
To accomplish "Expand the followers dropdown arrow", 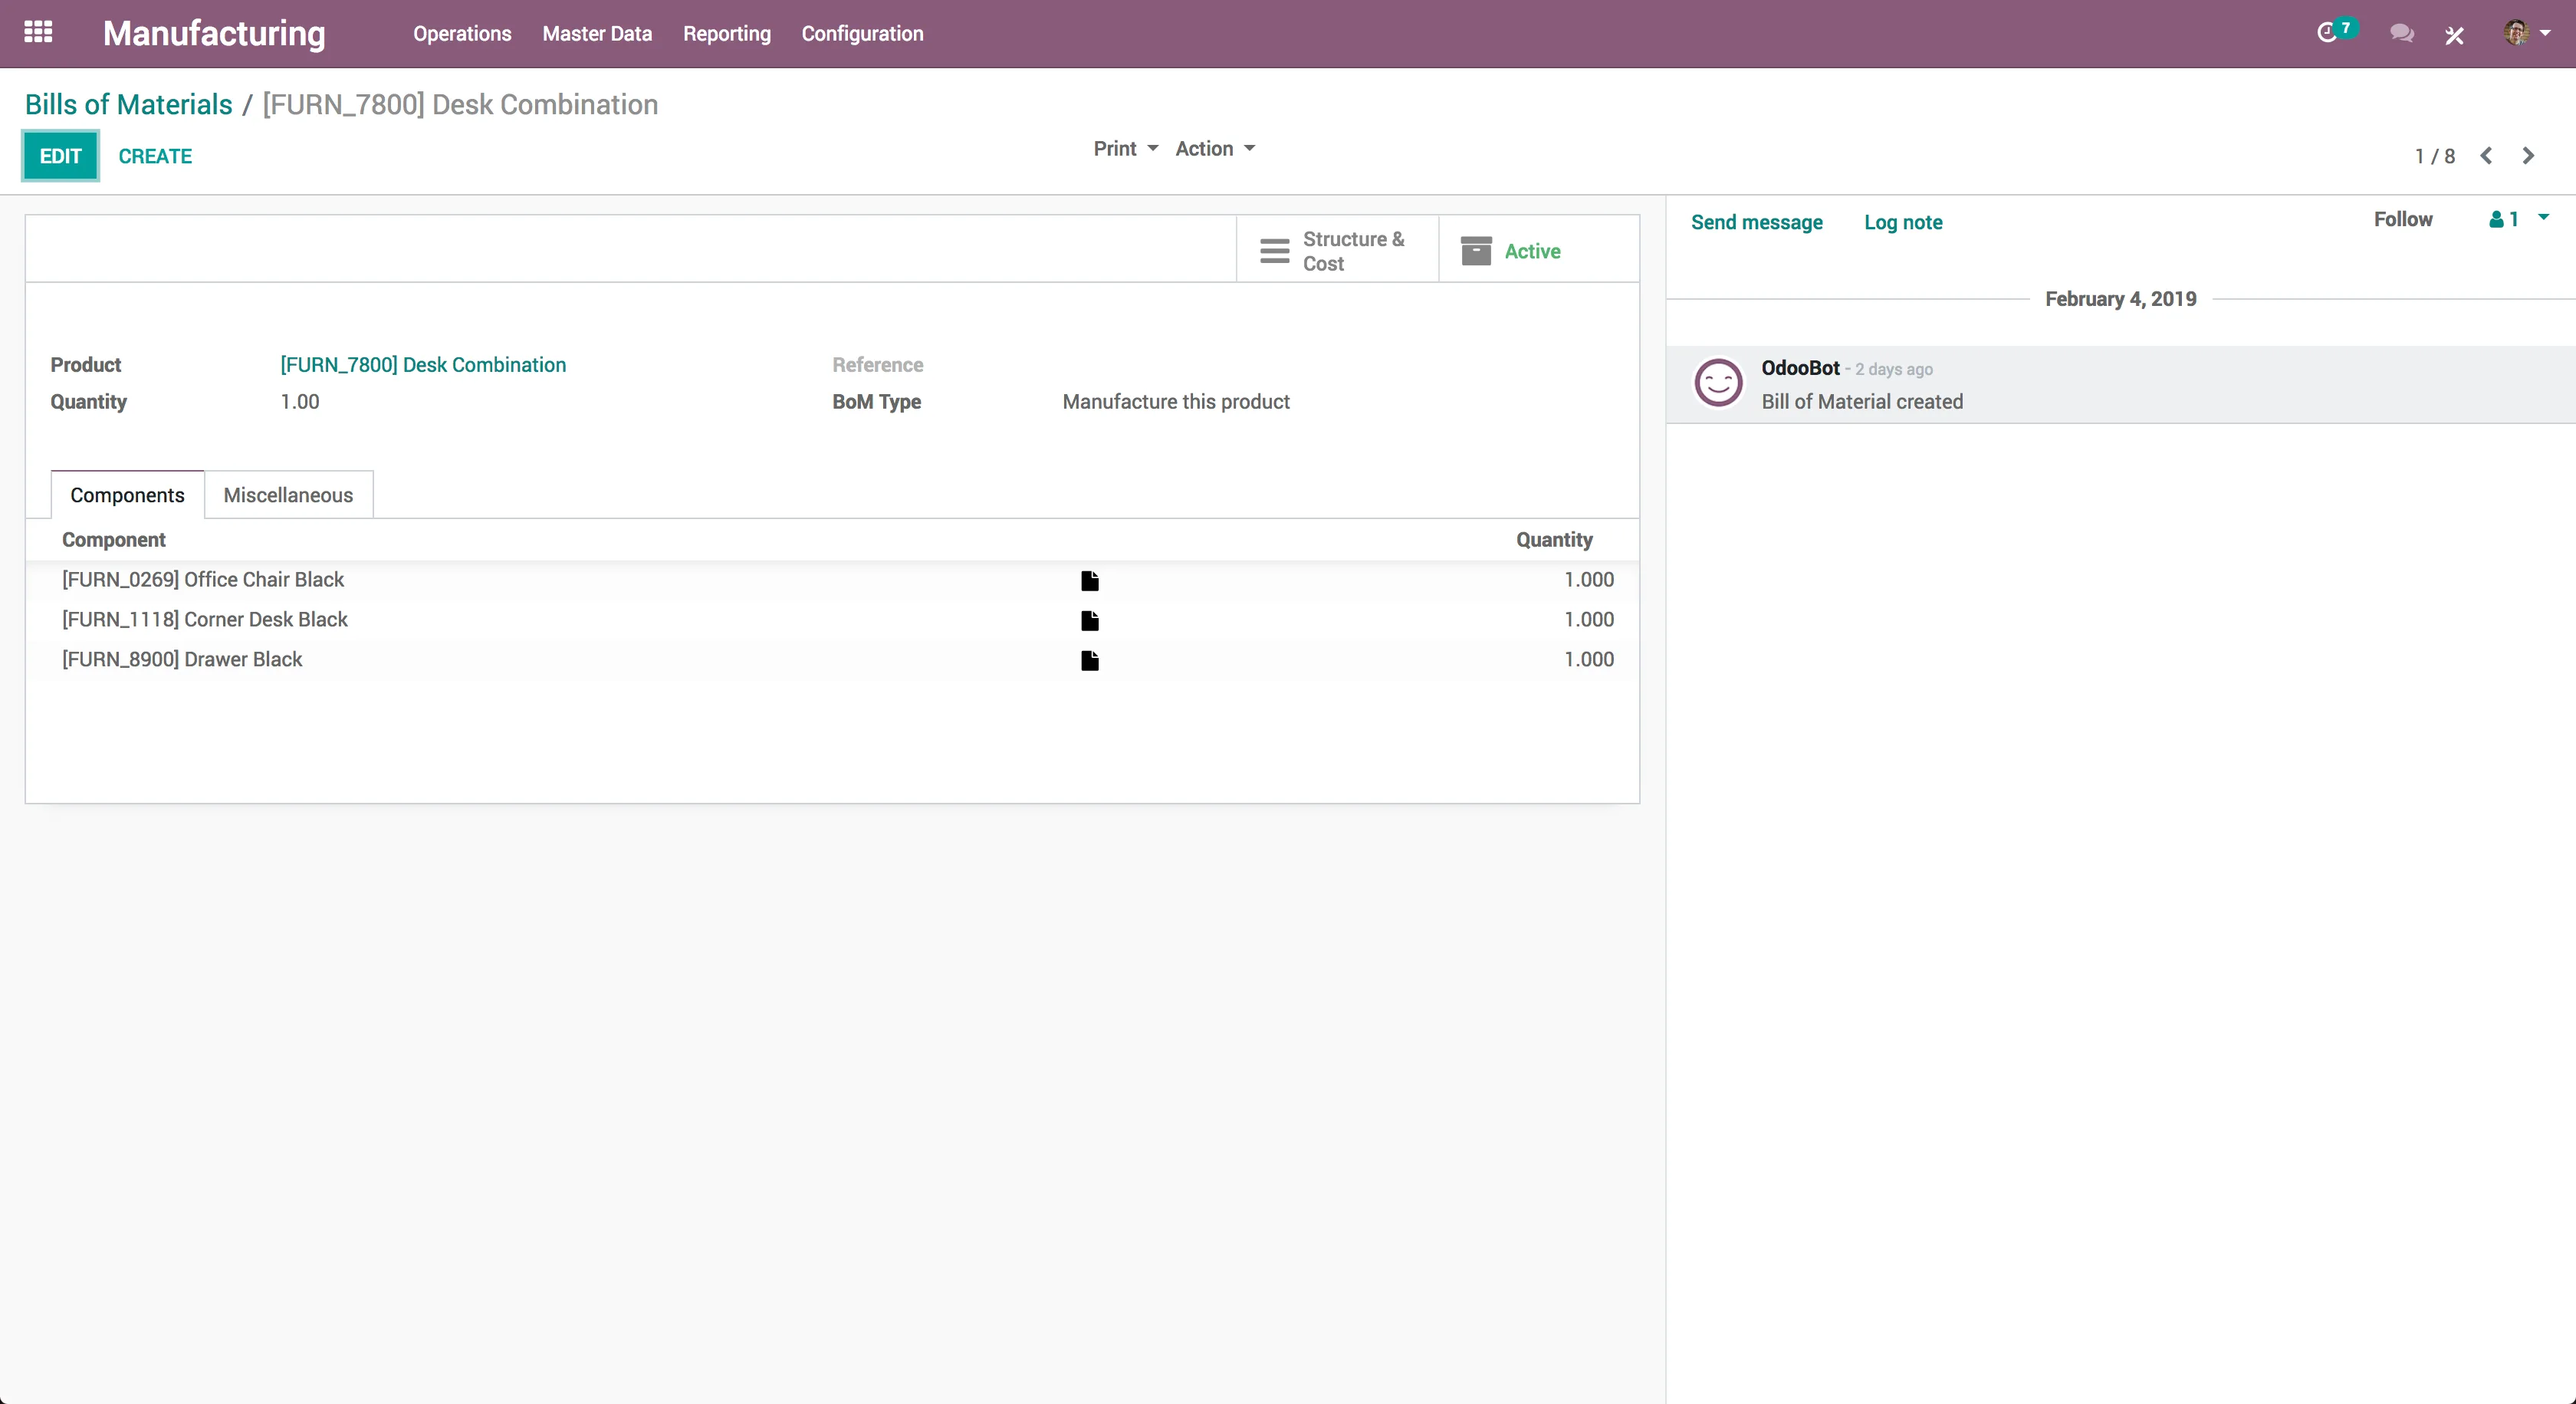I will coord(2543,217).
